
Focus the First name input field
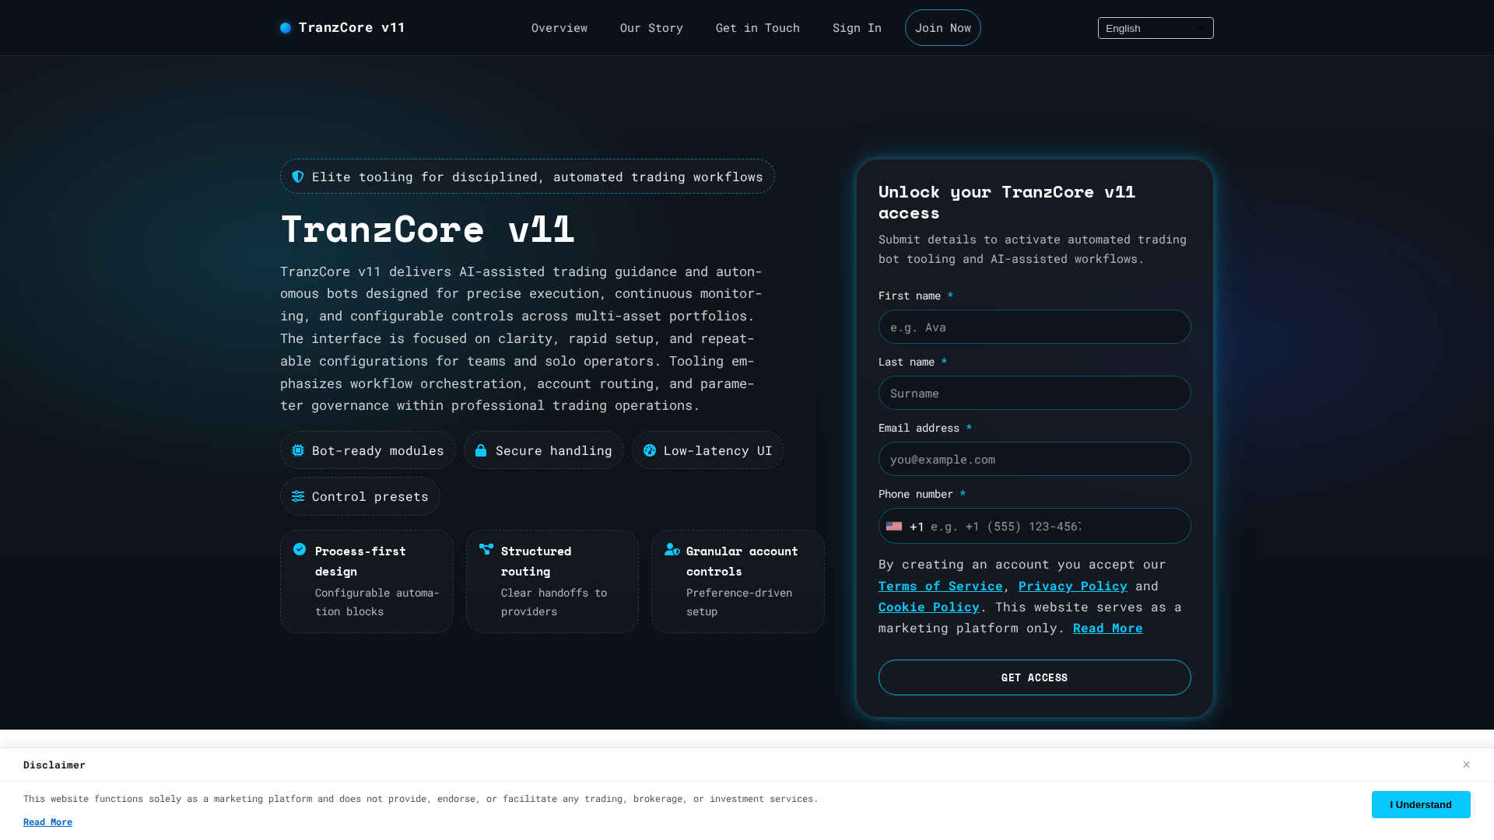coord(1035,327)
